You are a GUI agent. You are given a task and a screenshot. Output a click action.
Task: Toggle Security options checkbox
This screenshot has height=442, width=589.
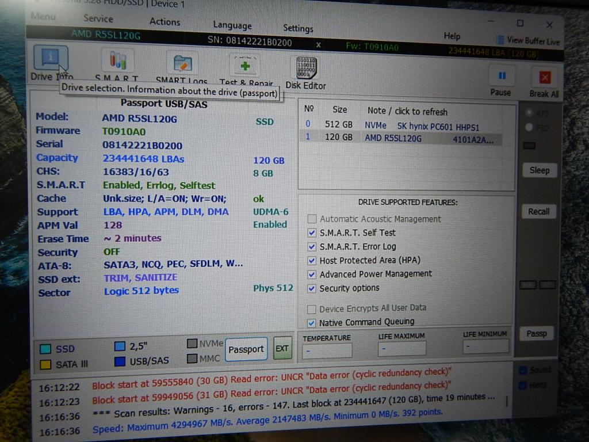pos(311,288)
